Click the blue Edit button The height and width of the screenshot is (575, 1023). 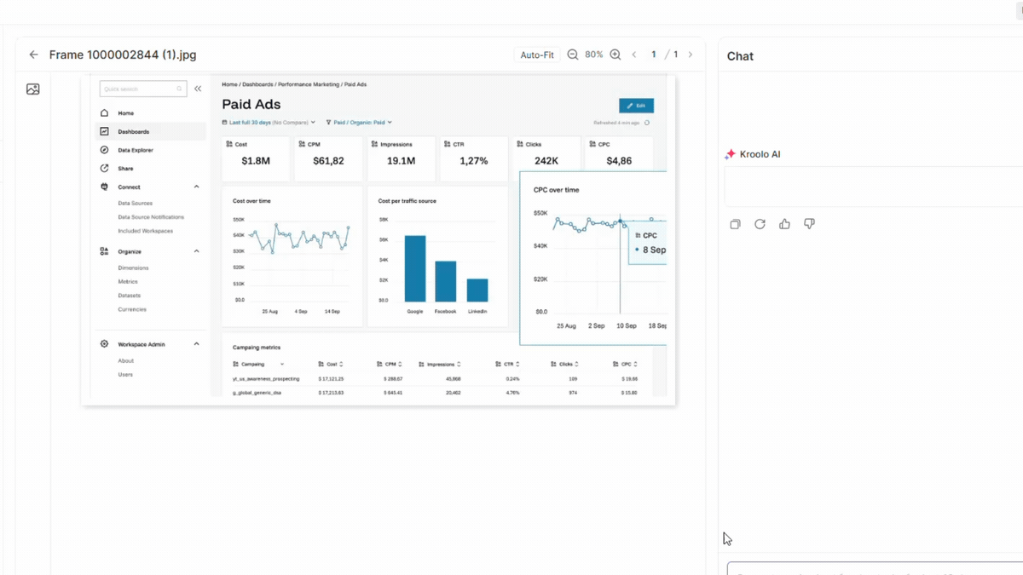(636, 106)
